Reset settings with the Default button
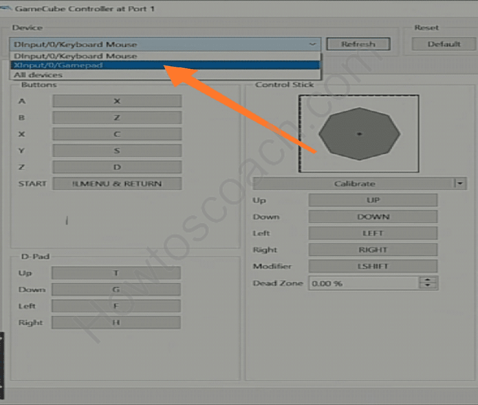478x405 pixels. [444, 44]
